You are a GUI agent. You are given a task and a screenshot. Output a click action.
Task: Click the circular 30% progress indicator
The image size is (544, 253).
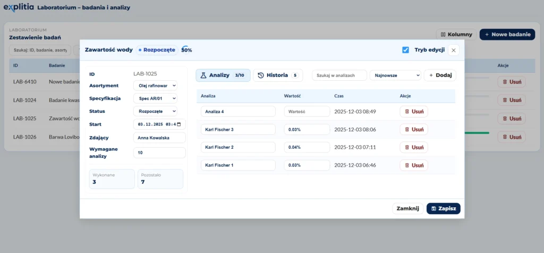186,49
